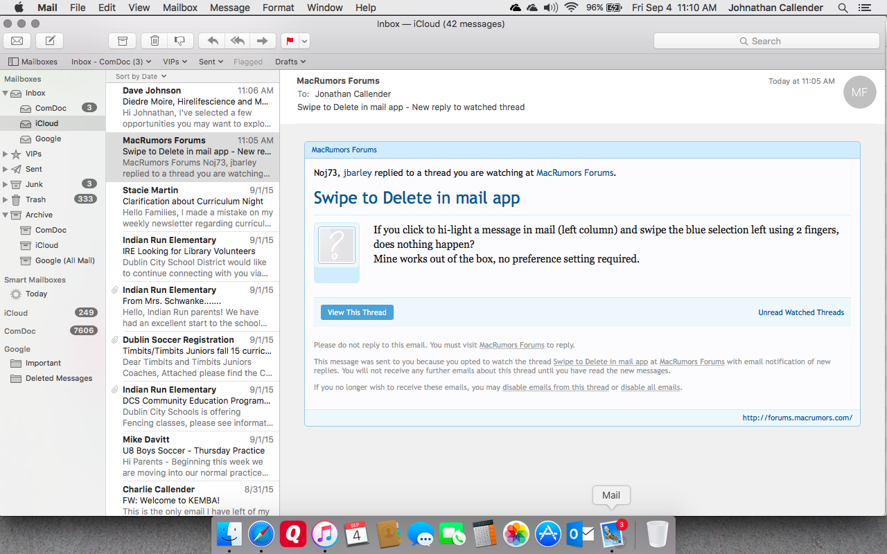Click the View This Thread button
The image size is (887, 554).
point(357,312)
